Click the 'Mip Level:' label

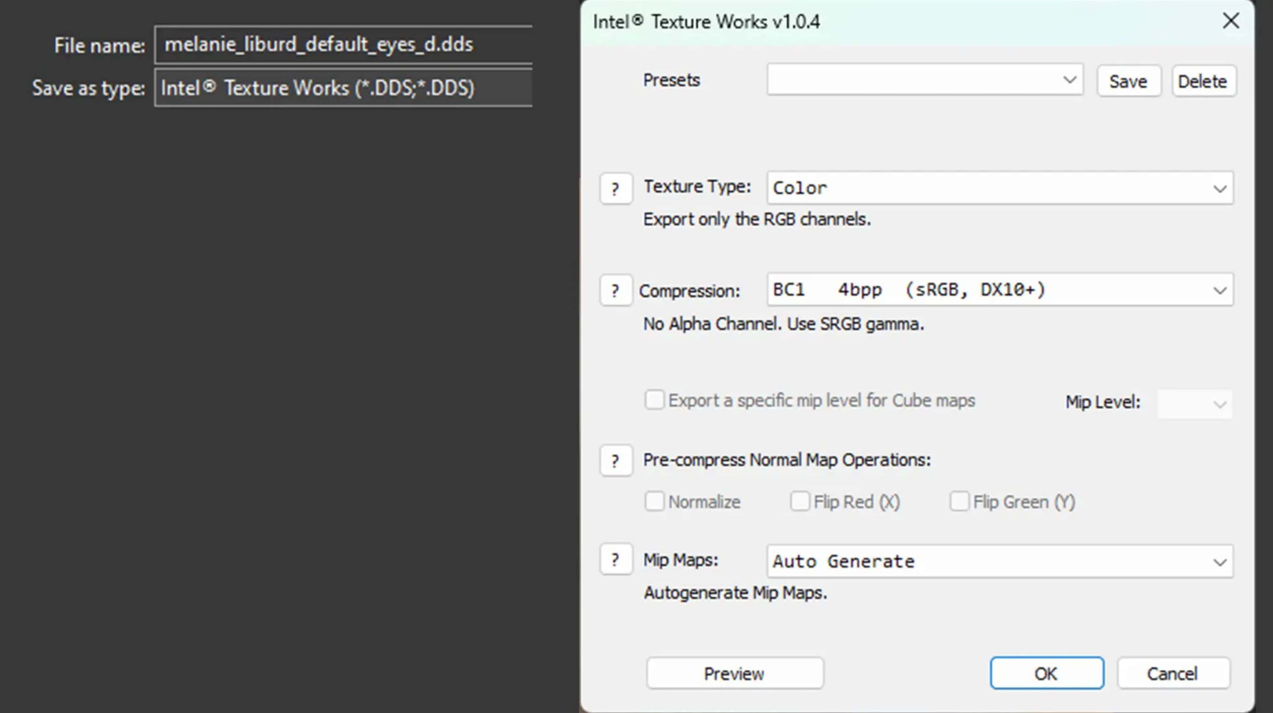1103,402
